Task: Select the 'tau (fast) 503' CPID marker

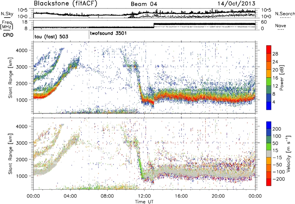Action: (x=51, y=36)
